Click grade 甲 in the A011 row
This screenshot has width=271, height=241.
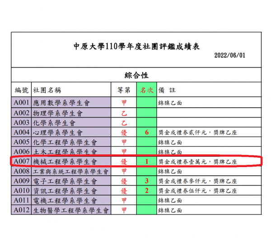point(124,200)
